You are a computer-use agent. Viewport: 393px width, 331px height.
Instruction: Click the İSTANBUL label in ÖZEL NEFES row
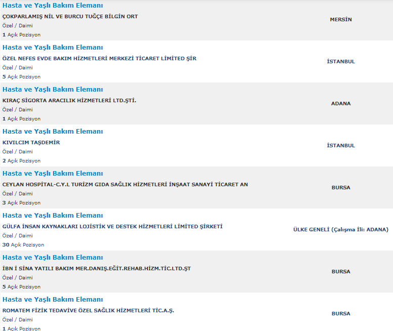point(341,62)
